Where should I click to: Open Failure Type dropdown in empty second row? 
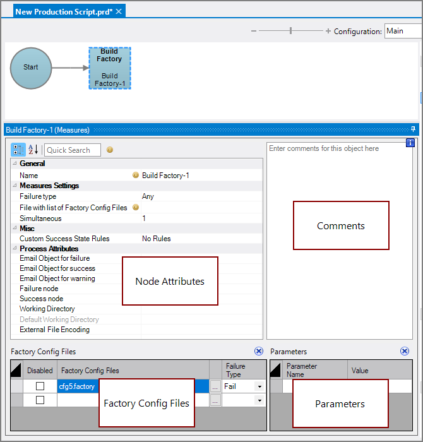259,400
